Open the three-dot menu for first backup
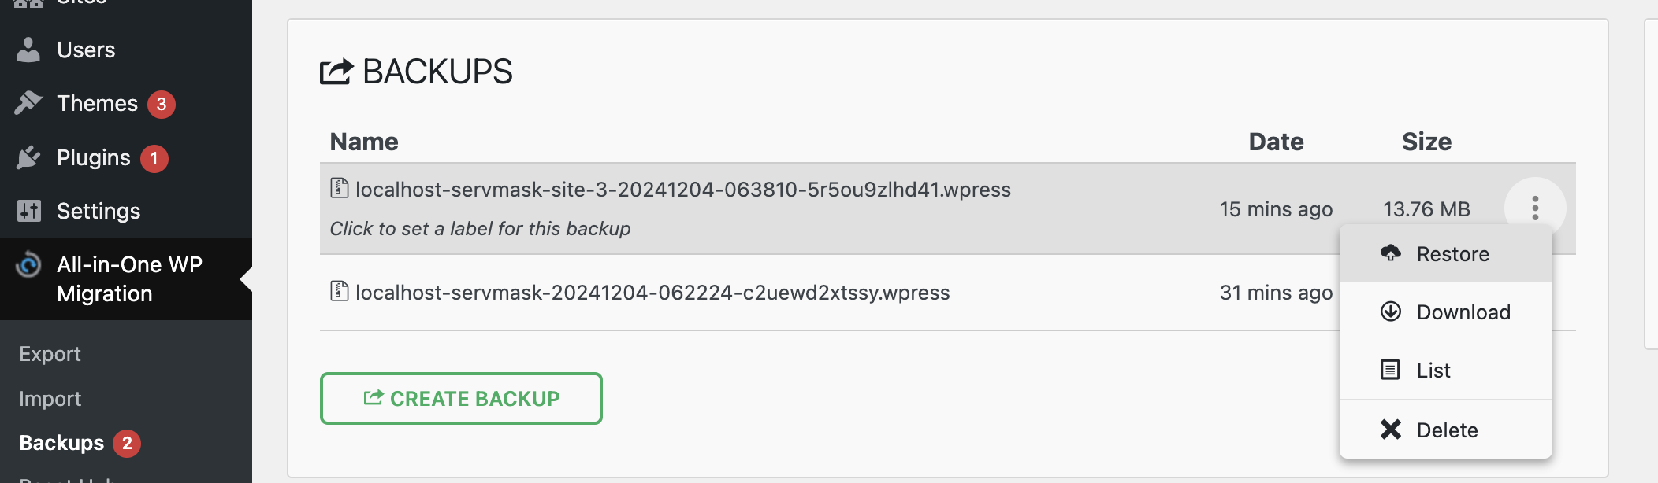Image resolution: width=1658 pixels, height=483 pixels. (1534, 208)
